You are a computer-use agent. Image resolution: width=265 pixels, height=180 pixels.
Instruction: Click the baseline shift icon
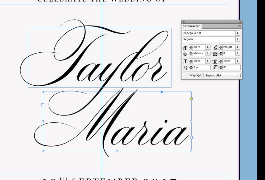185,68
